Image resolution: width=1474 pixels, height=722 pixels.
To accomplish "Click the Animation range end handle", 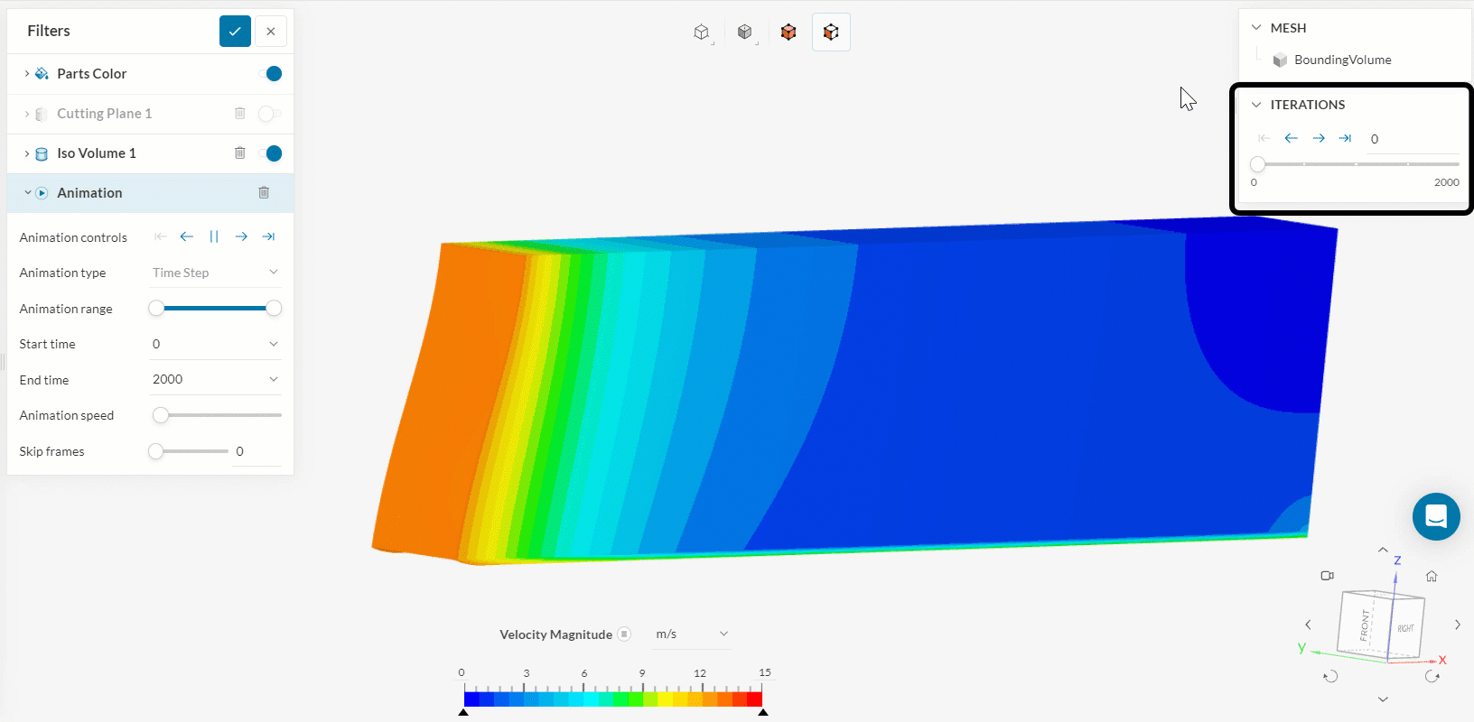I will point(274,309).
